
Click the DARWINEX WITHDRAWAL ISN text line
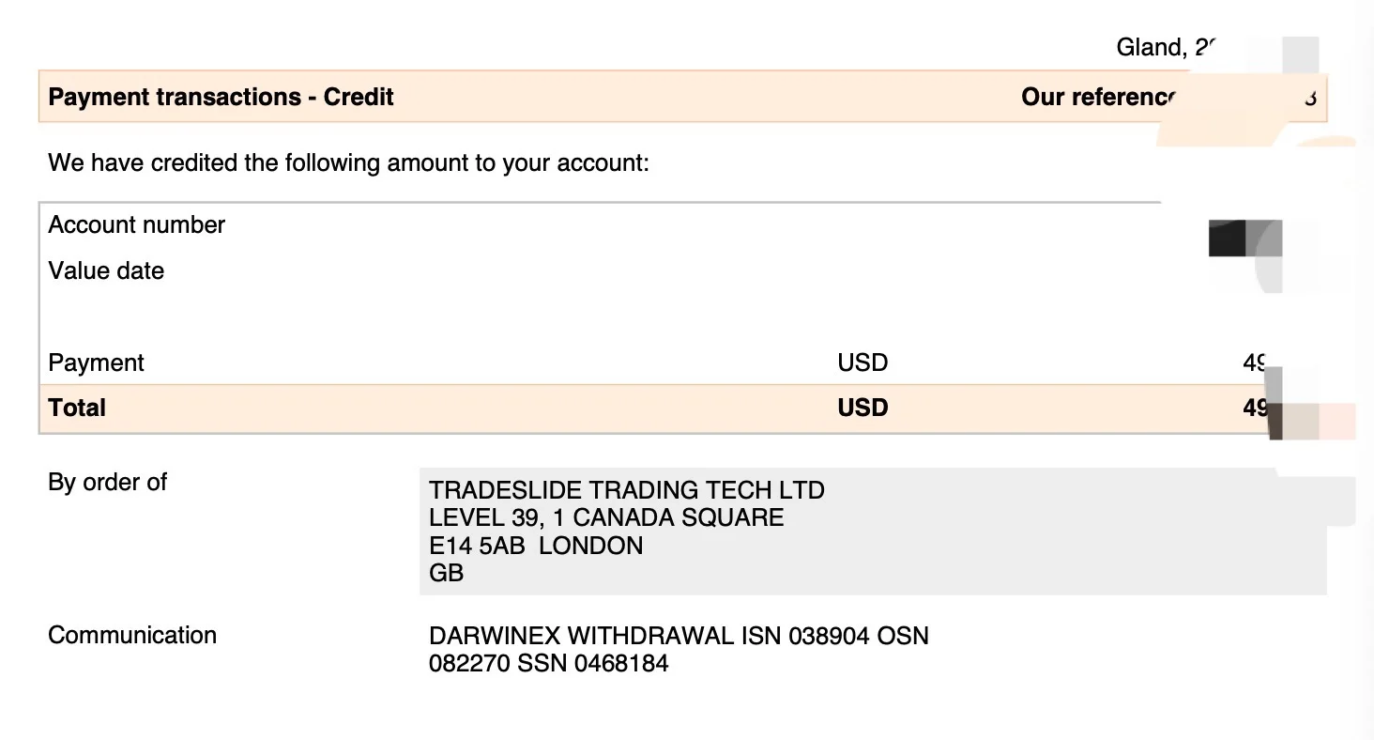click(679, 636)
